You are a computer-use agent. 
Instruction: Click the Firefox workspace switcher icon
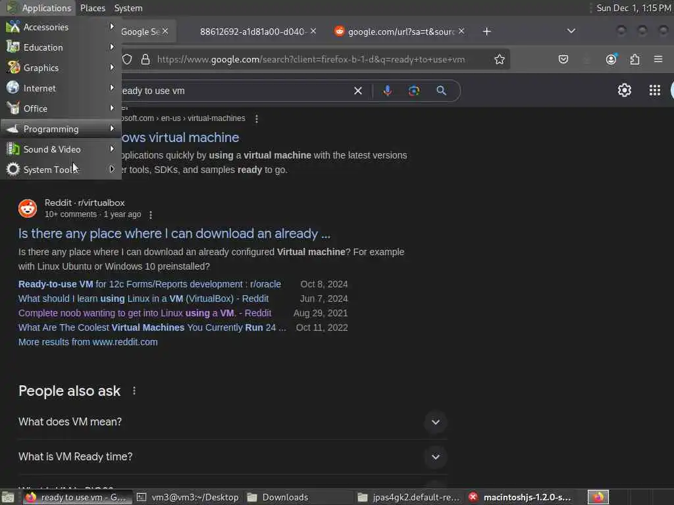point(598,497)
